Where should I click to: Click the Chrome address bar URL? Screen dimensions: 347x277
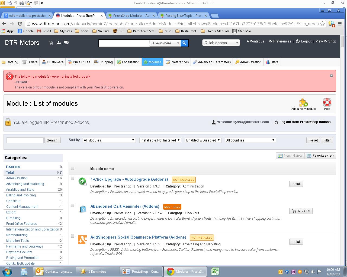[x=175, y=24]
